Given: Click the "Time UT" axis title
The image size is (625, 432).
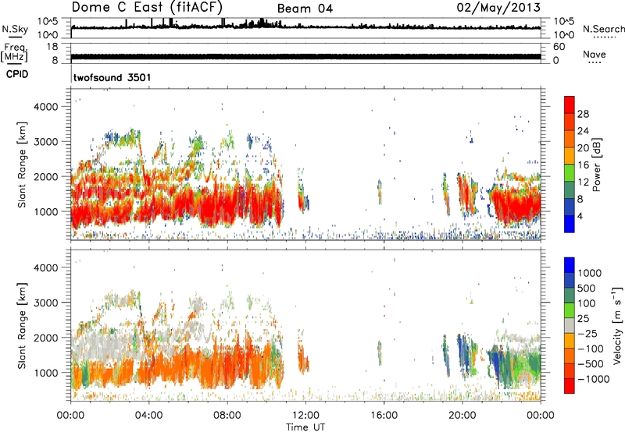Looking at the screenshot, I should [x=305, y=427].
